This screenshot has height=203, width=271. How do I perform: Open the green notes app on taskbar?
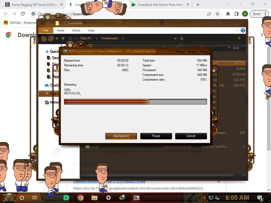tap(66, 198)
